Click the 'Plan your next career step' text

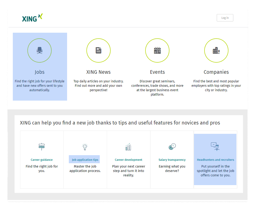128,171
